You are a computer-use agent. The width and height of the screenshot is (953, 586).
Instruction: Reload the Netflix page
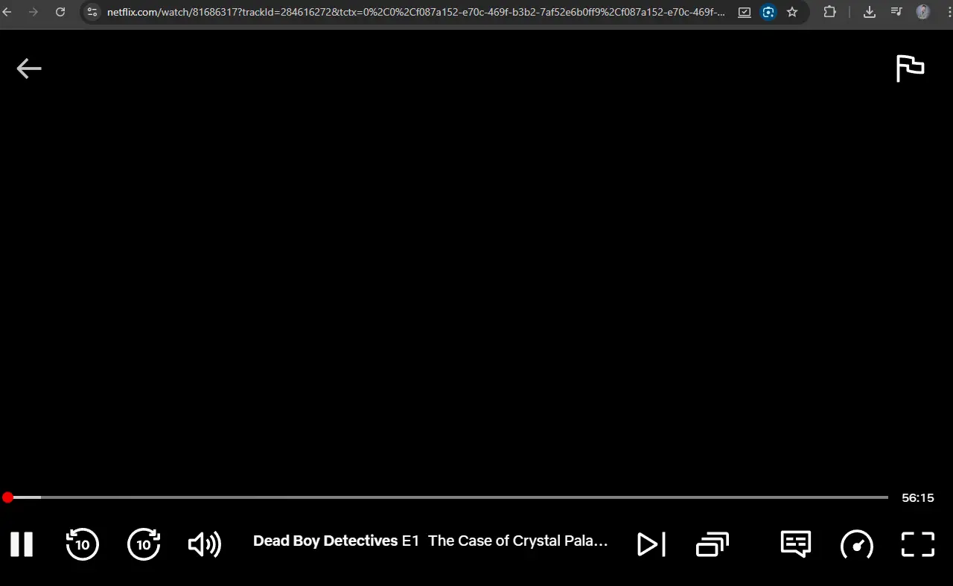pyautogui.click(x=60, y=12)
